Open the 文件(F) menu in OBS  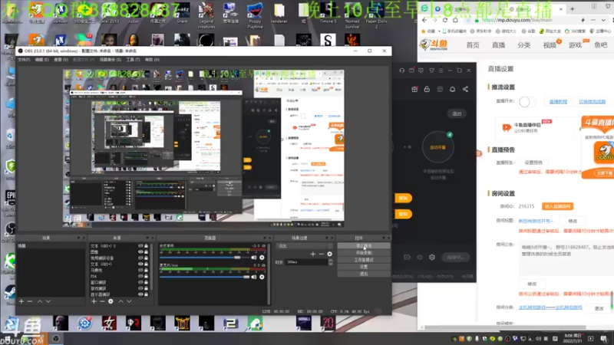click(24, 60)
